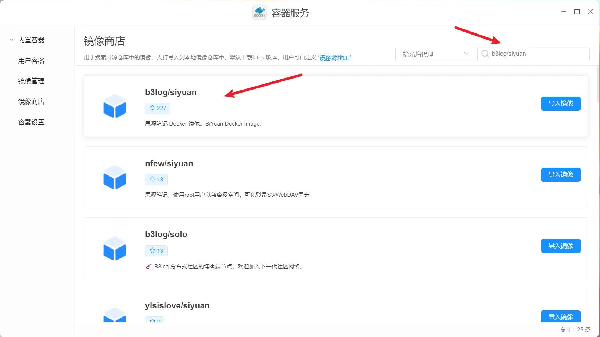Click the b3log/siyuan title text
The width and height of the screenshot is (600, 337).
point(171,92)
